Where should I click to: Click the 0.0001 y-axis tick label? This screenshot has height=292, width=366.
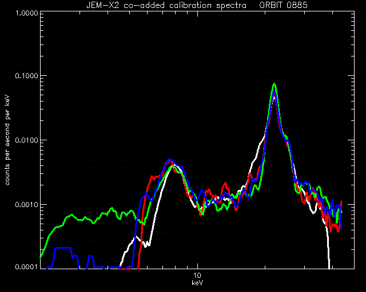(x=26, y=266)
